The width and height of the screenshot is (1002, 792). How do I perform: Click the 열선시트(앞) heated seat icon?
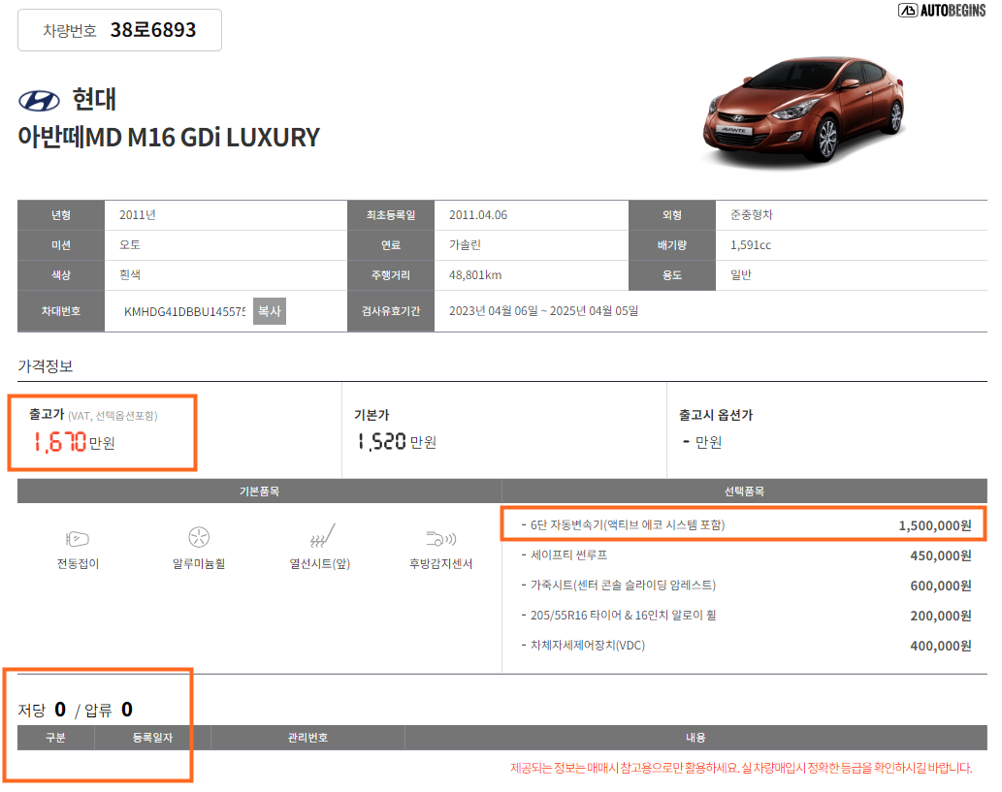tap(322, 536)
